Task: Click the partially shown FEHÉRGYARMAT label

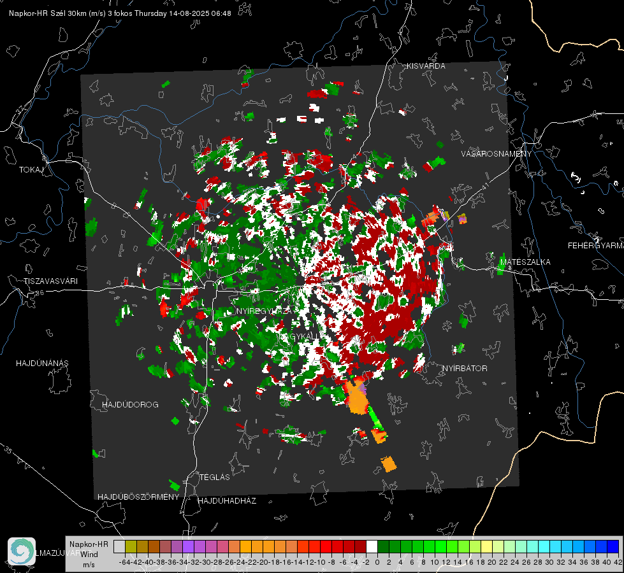Action: (595, 246)
